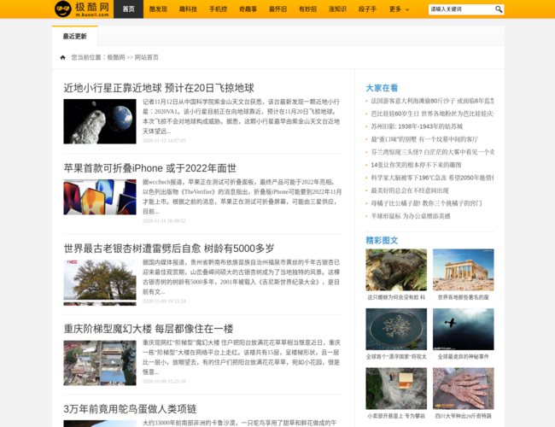Open the cliff shop thumbnail
The image size is (555, 427).
[396, 389]
